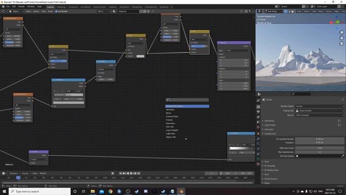Screen dimensions: 346x195
Task: Open the Render Engine Cycles dropdown
Action: (320, 106)
